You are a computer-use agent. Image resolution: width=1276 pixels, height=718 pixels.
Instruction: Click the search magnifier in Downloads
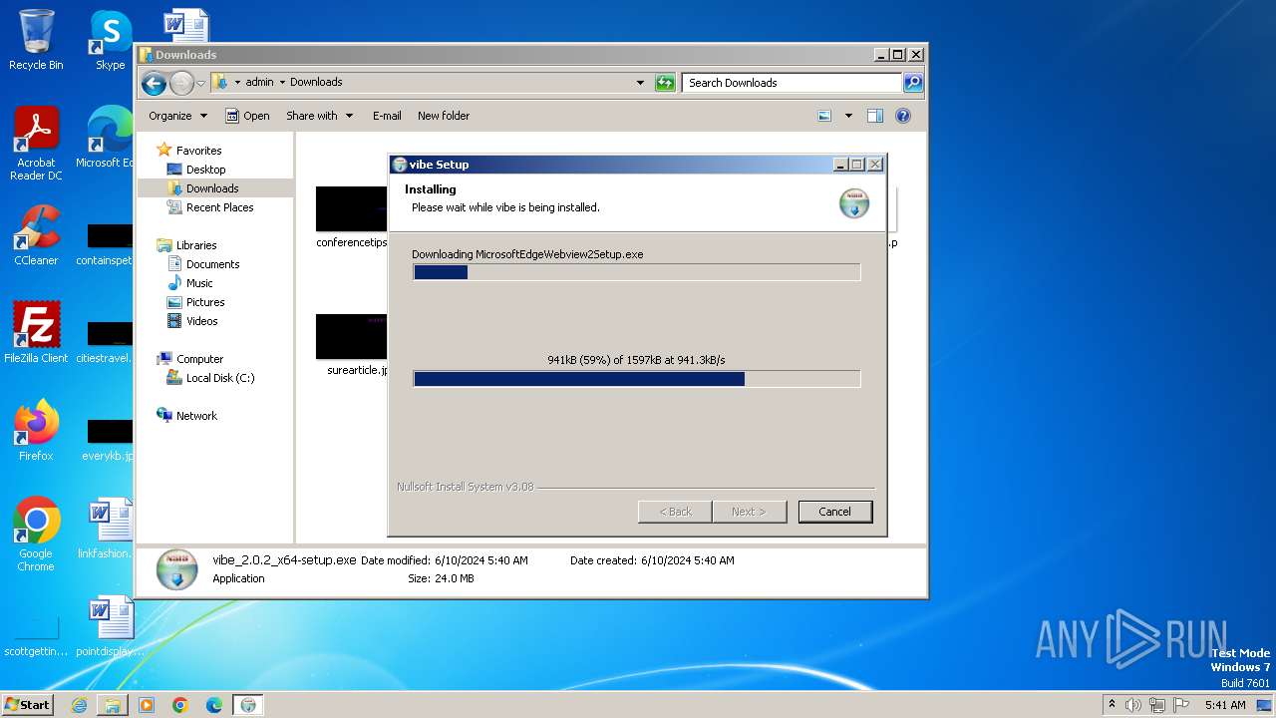tap(913, 83)
